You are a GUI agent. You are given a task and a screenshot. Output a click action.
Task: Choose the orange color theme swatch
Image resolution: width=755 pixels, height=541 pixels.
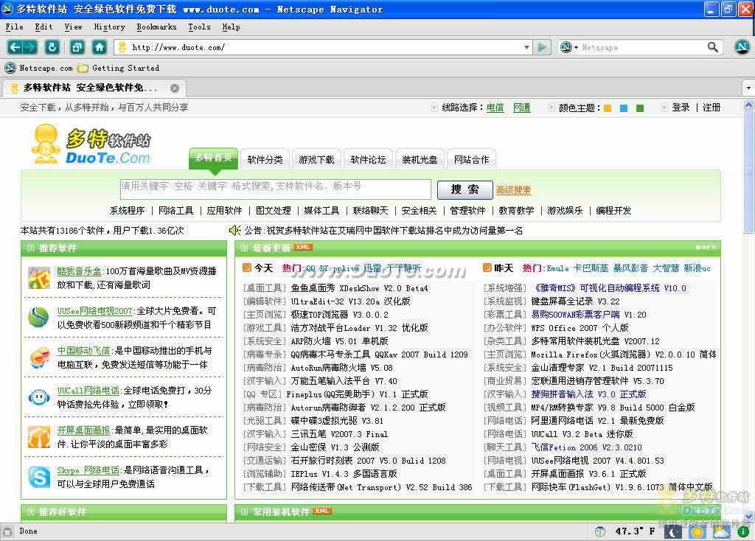(608, 108)
